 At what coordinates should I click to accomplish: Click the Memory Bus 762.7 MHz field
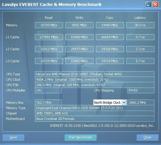click(x=48, y=103)
